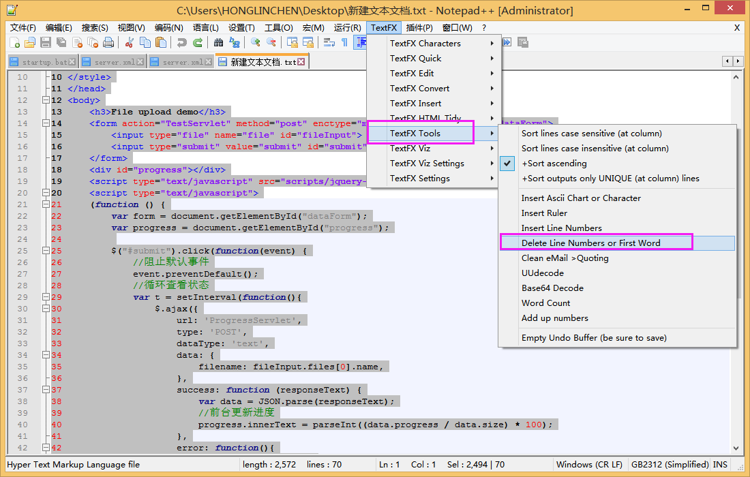Viewport: 750px width, 477px height.
Task: Open Find with the binoculars icon
Action: click(x=219, y=42)
